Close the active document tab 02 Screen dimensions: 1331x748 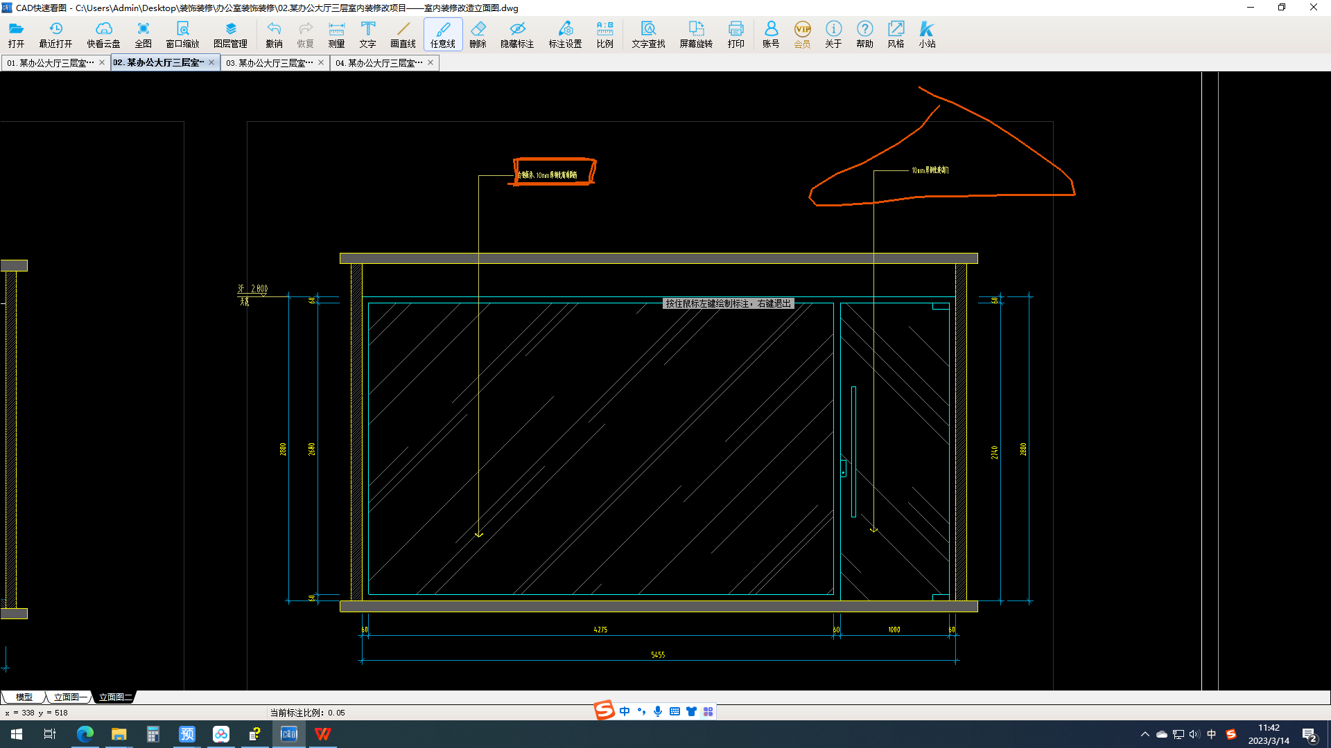211,62
